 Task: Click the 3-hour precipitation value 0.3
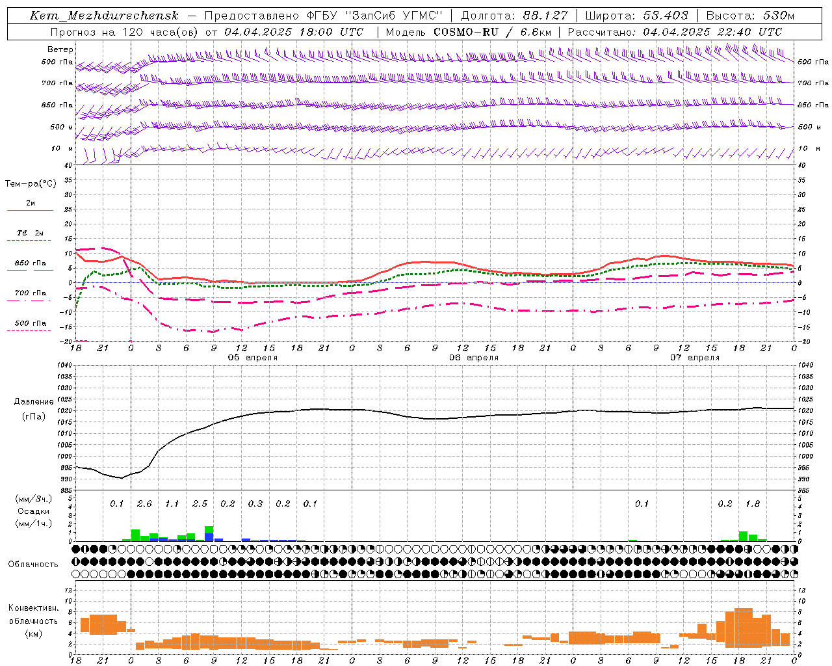255,503
